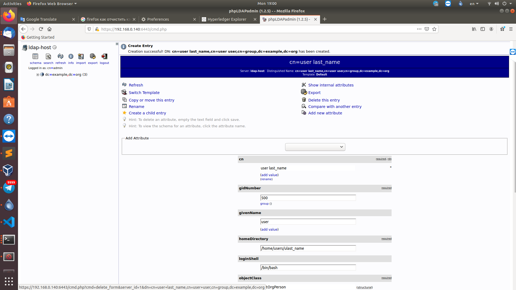
Task: Click the search icon in sidebar
Action: tap(48, 56)
